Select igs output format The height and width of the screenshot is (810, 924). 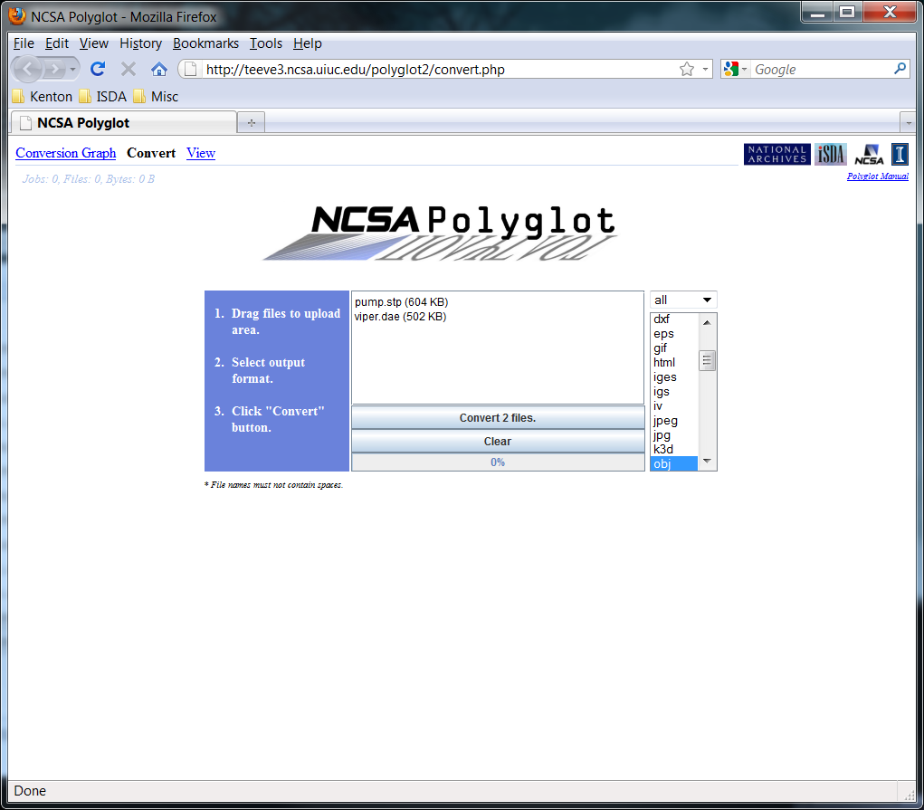[x=674, y=392]
